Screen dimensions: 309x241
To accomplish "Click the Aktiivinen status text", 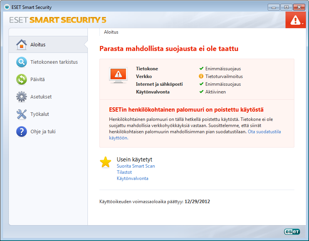I will (x=215, y=92).
